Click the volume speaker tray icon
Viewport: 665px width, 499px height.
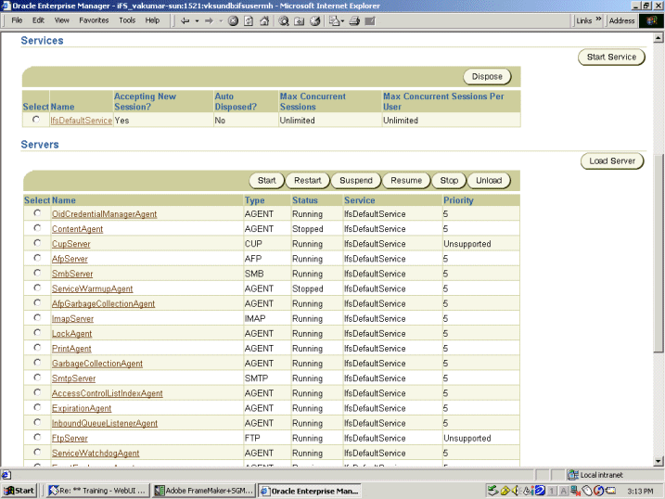click(516, 491)
